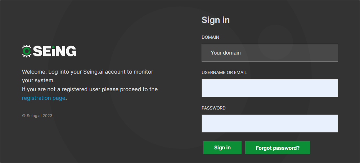
Task: Follow the registration page link
Action: click(44, 98)
